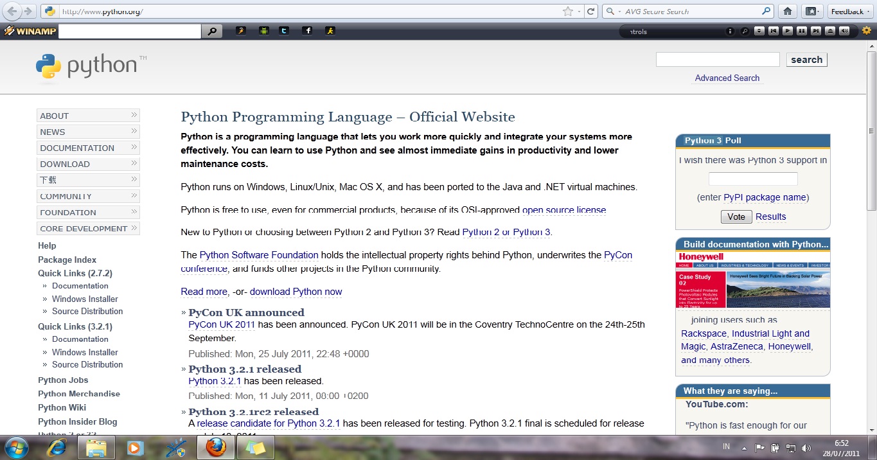877x460 pixels.
Task: Expand the NEWS menu in sidebar
Action: (x=88, y=132)
